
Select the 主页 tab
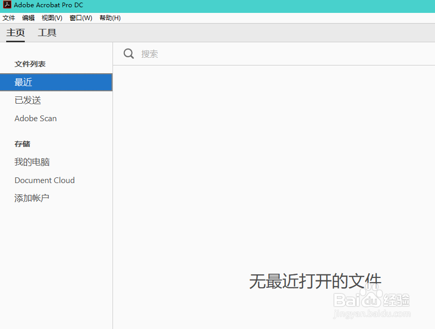15,32
